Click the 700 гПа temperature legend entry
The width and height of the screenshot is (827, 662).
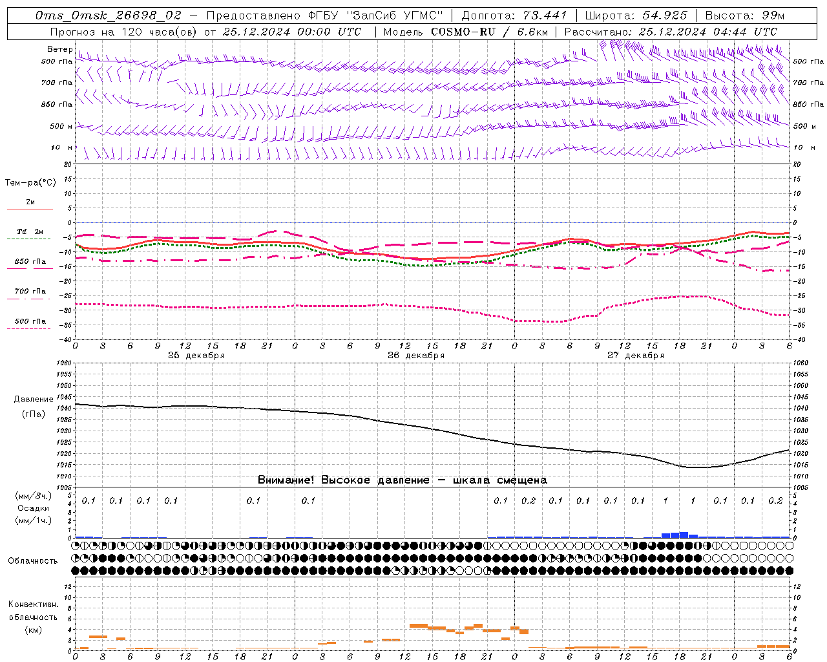point(30,291)
